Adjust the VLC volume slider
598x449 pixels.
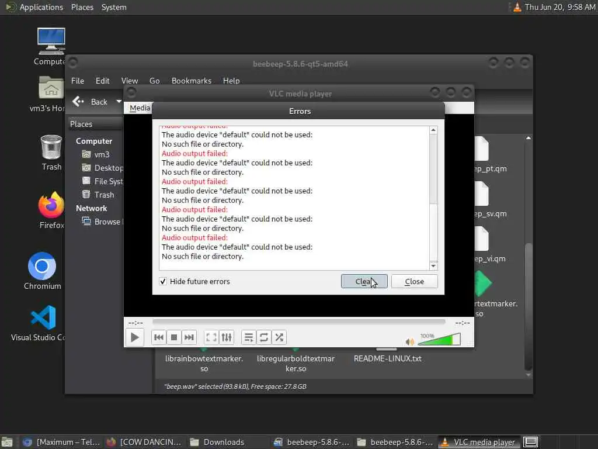click(x=439, y=339)
